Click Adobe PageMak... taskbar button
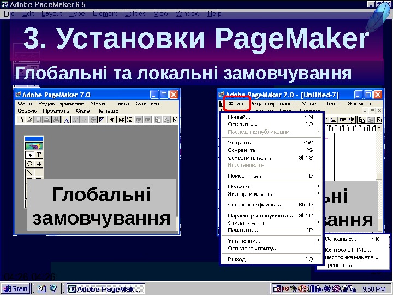The width and height of the screenshot is (393, 295). point(105,289)
